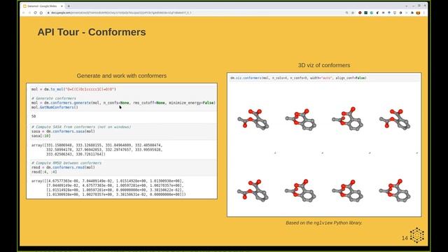This screenshot has width=448, height=252.
Task: Open the teal round extension icon
Action: tap(372, 13)
